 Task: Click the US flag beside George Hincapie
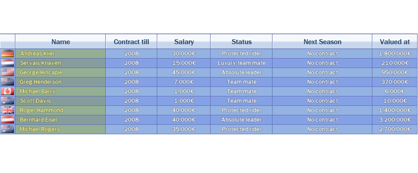coord(8,73)
